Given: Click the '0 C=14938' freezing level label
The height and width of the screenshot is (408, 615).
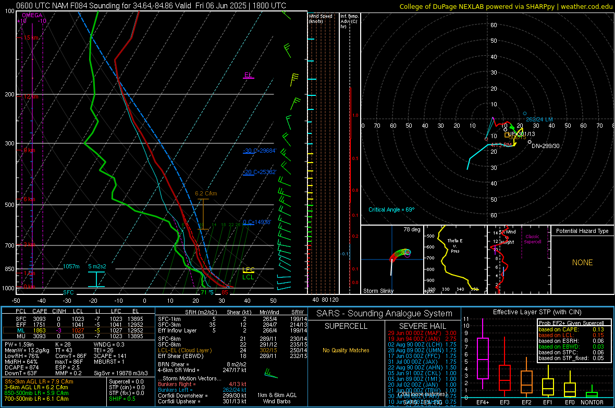Looking at the screenshot, I should click(x=257, y=222).
